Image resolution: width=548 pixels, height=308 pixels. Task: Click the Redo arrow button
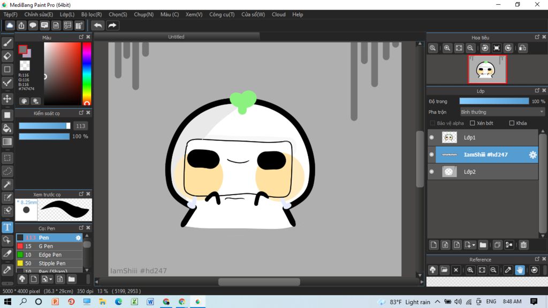tap(112, 26)
